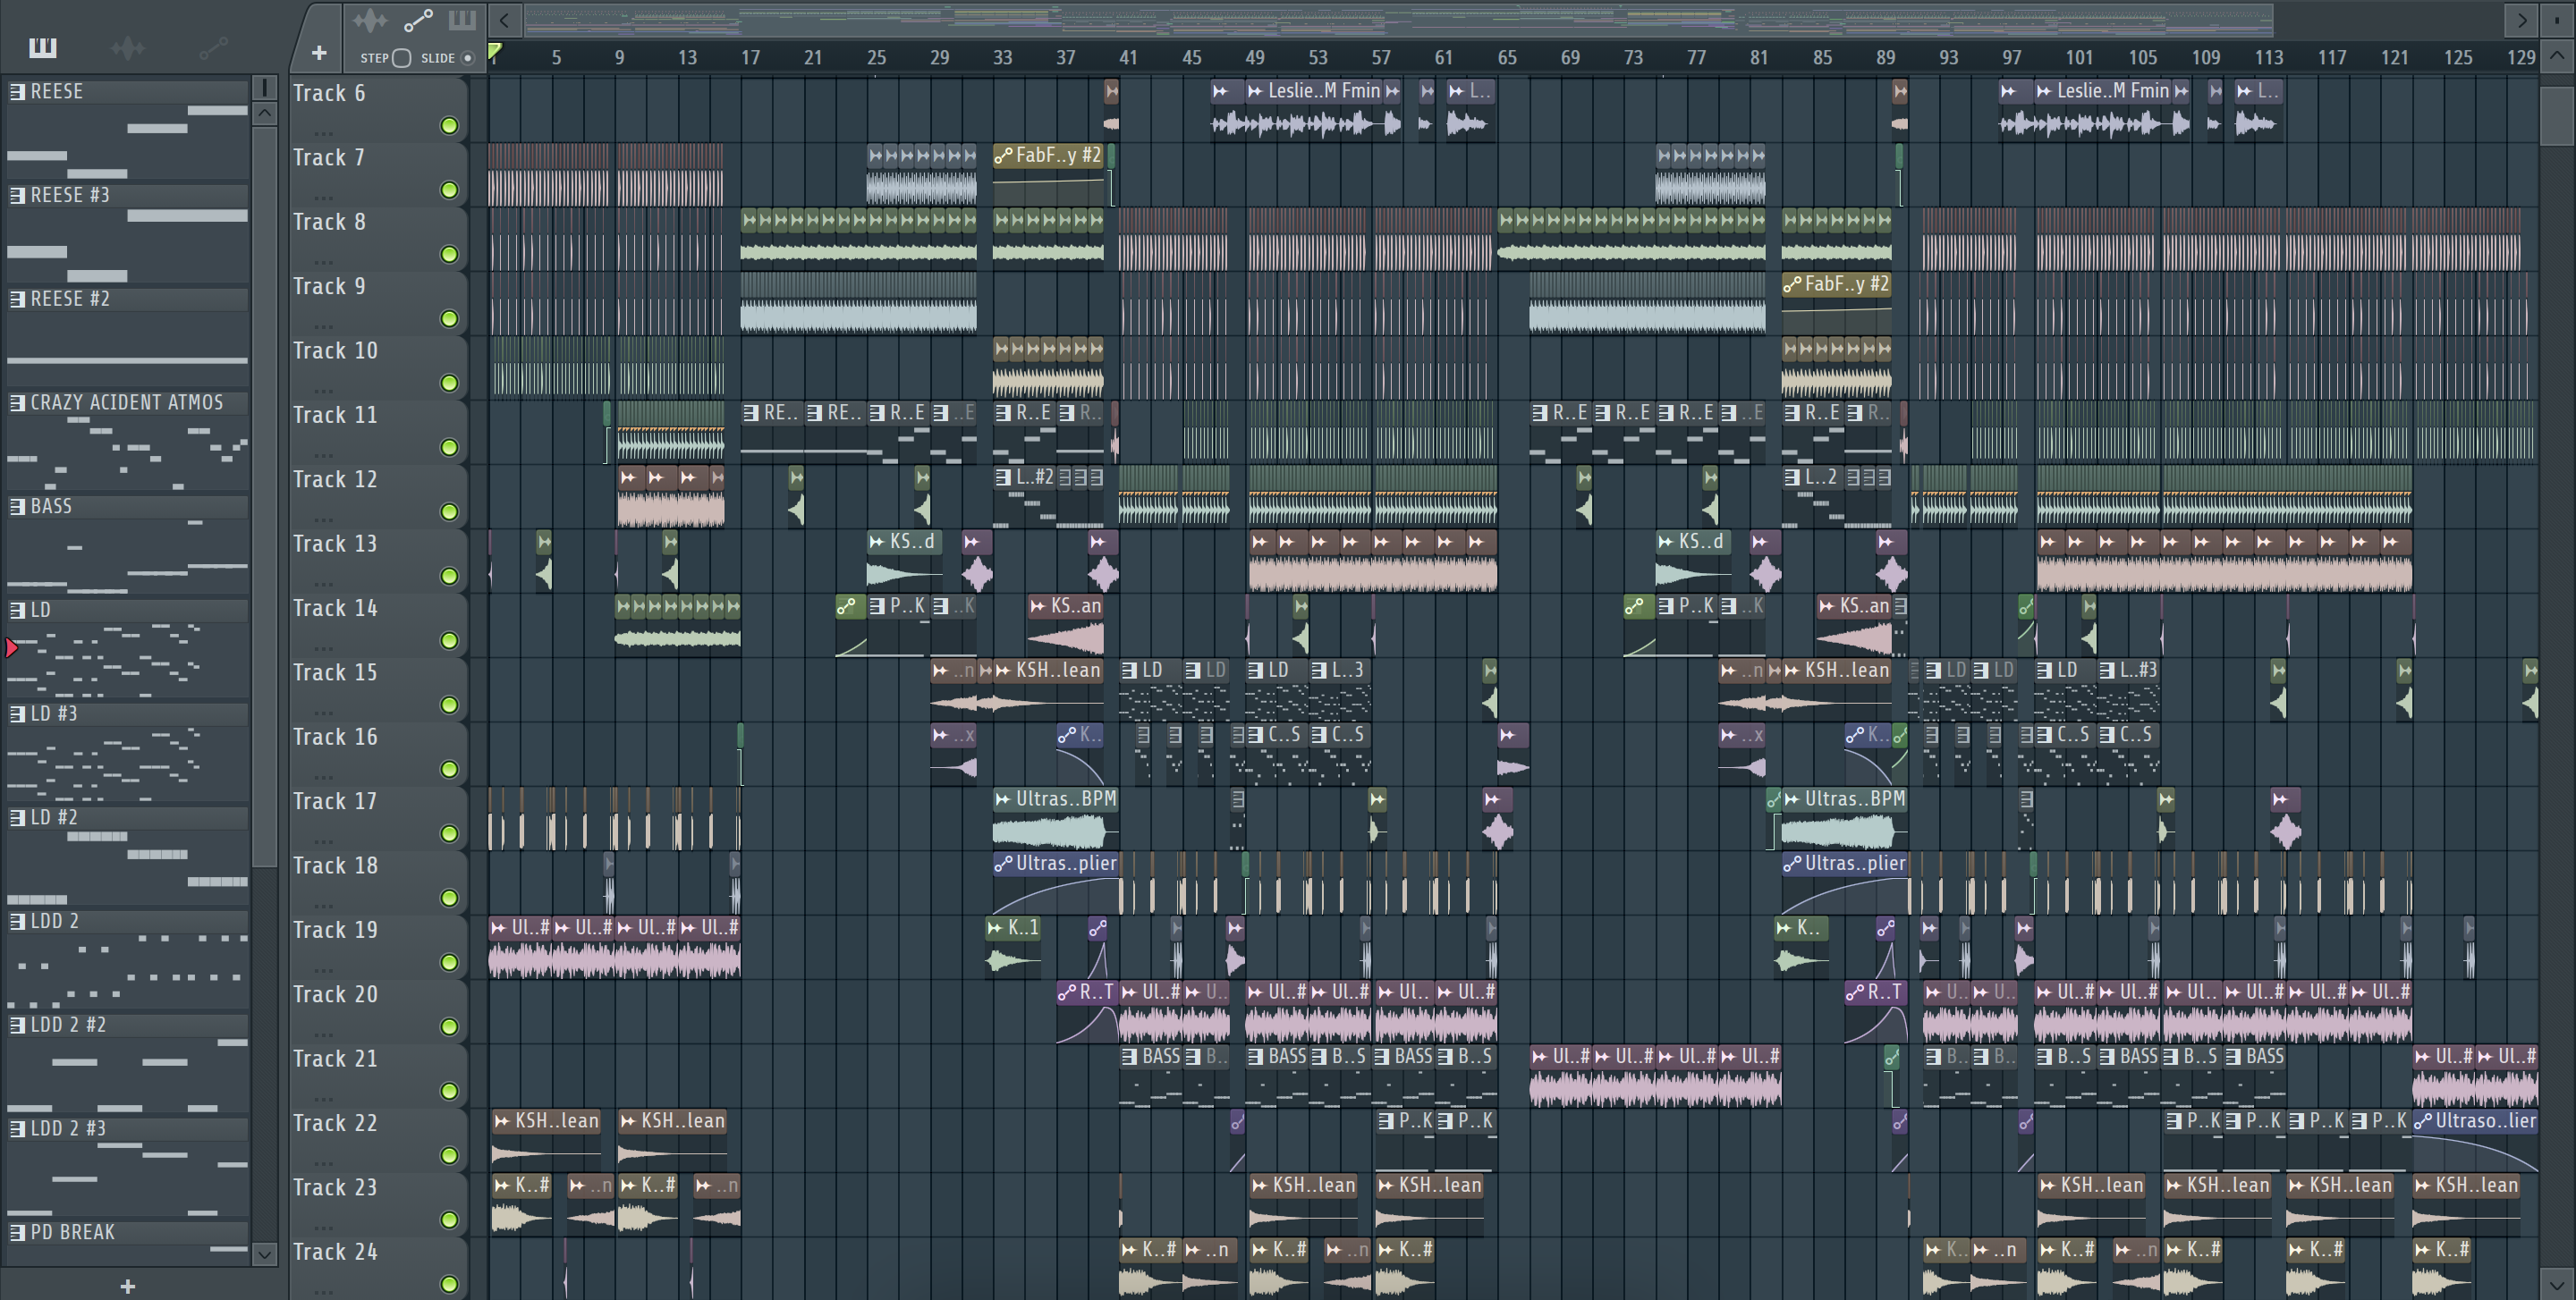
Task: Click the Track 11 header name
Action: [x=335, y=416]
